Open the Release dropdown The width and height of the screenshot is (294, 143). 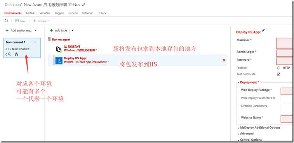pos(48,21)
